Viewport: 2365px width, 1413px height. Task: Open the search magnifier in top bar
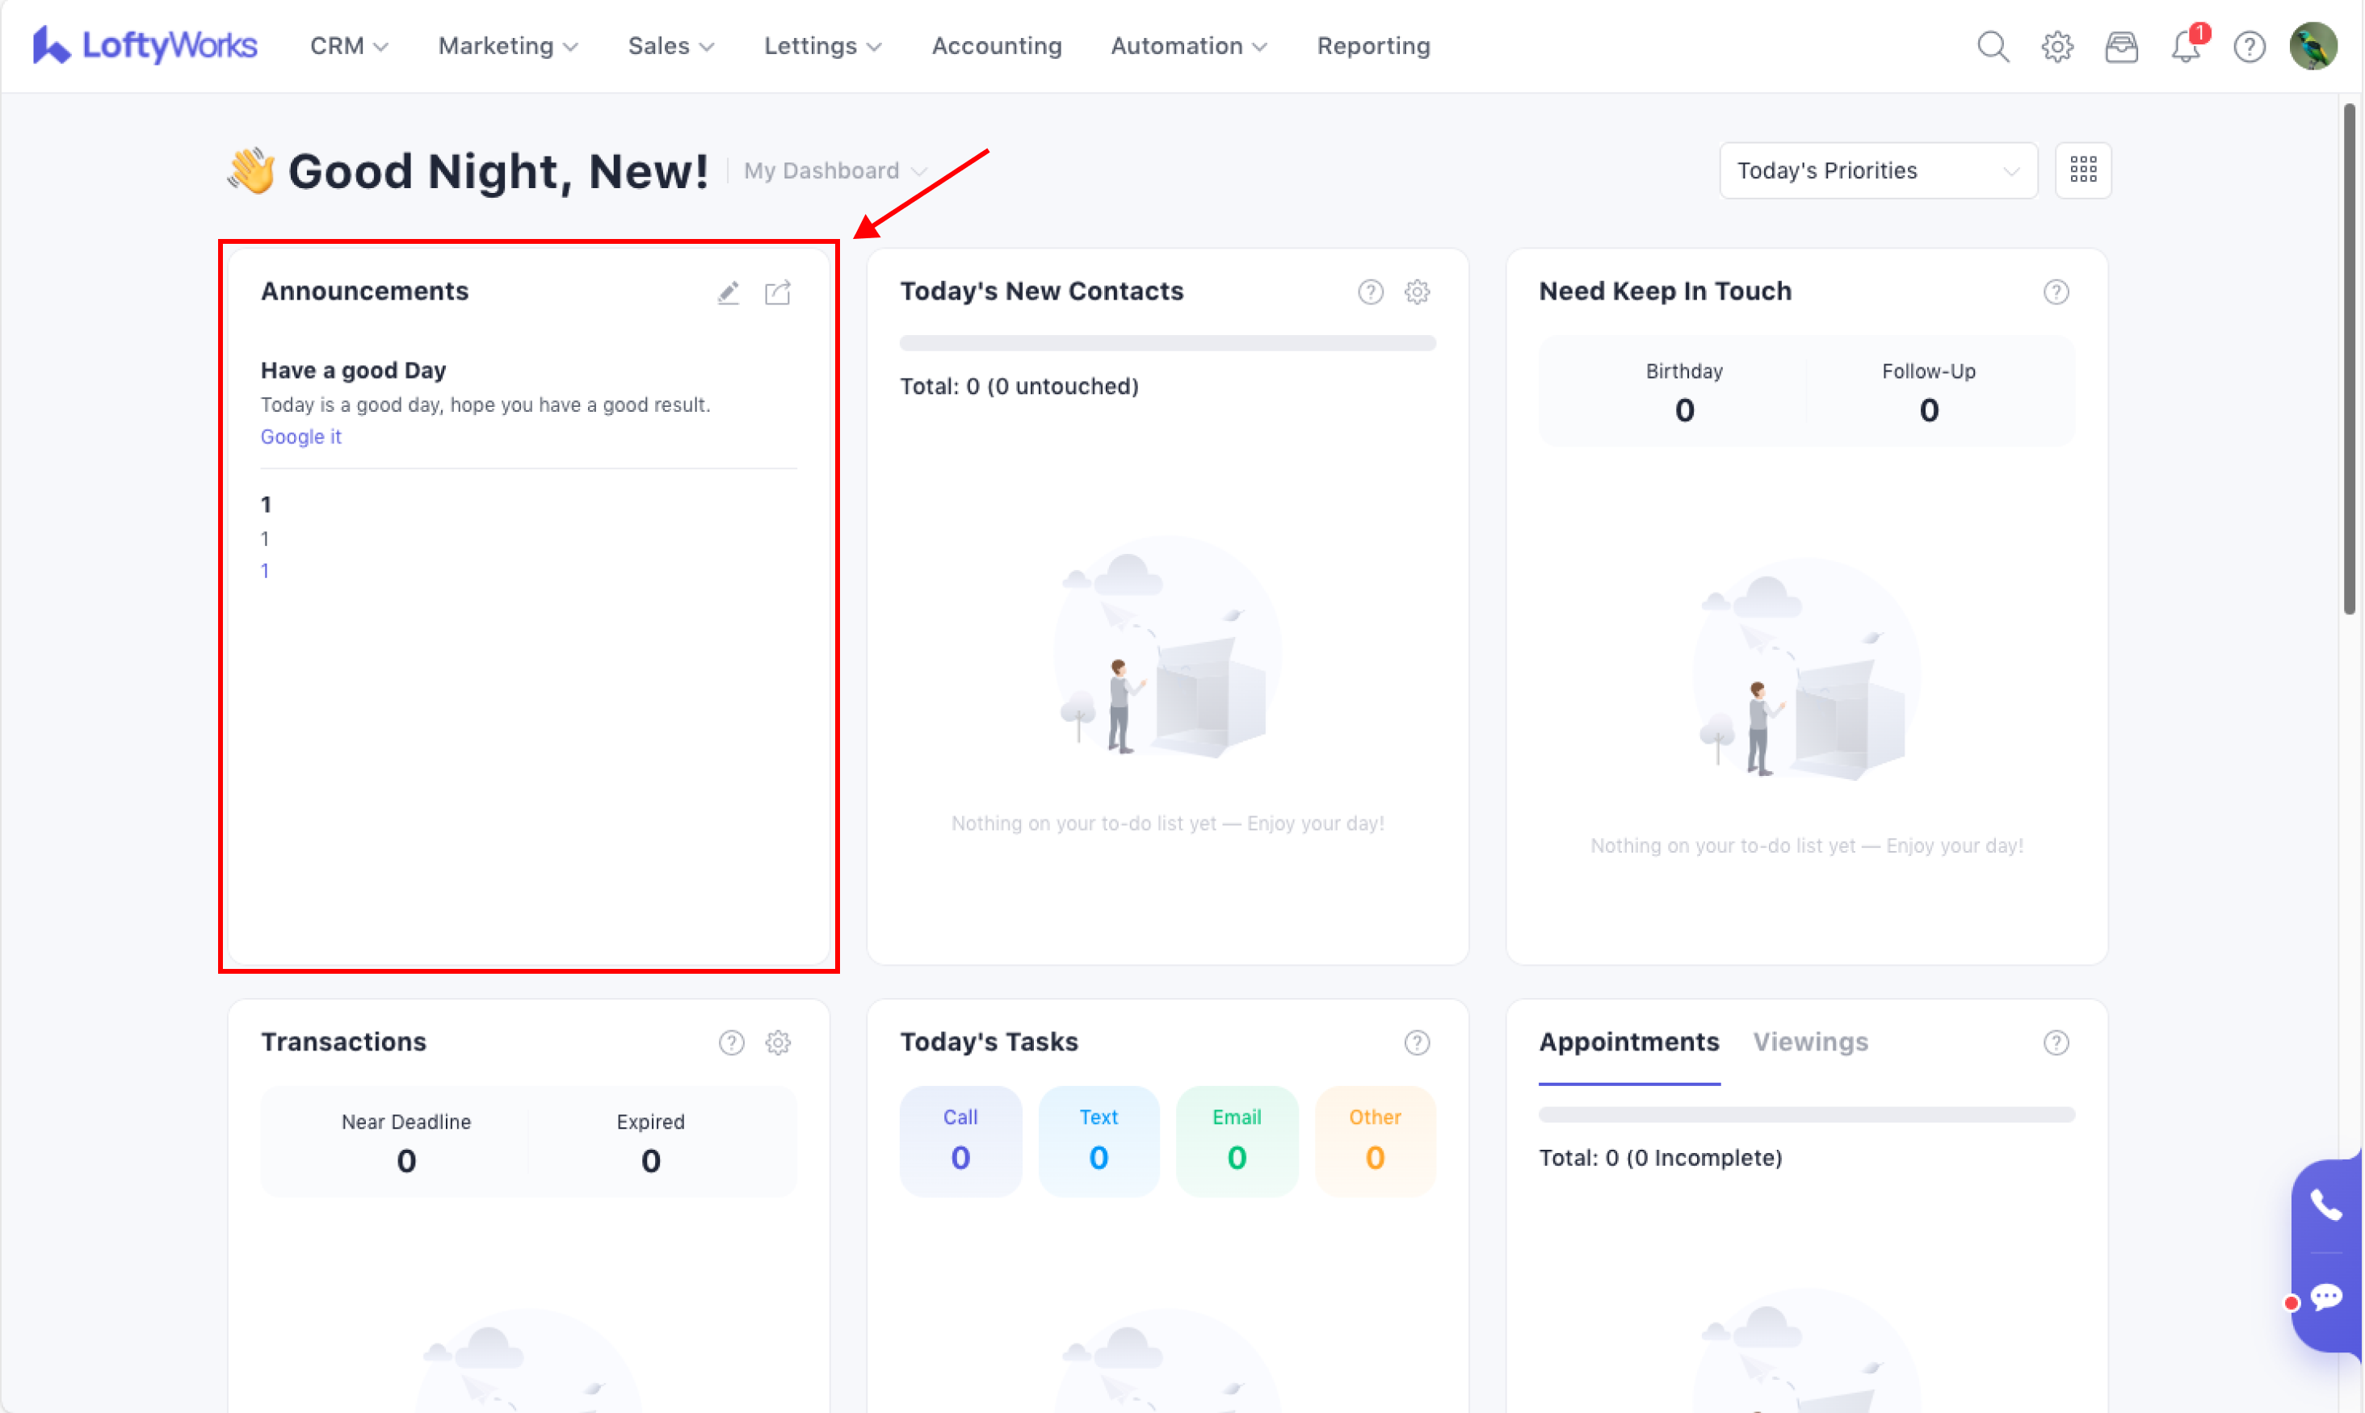click(1993, 46)
